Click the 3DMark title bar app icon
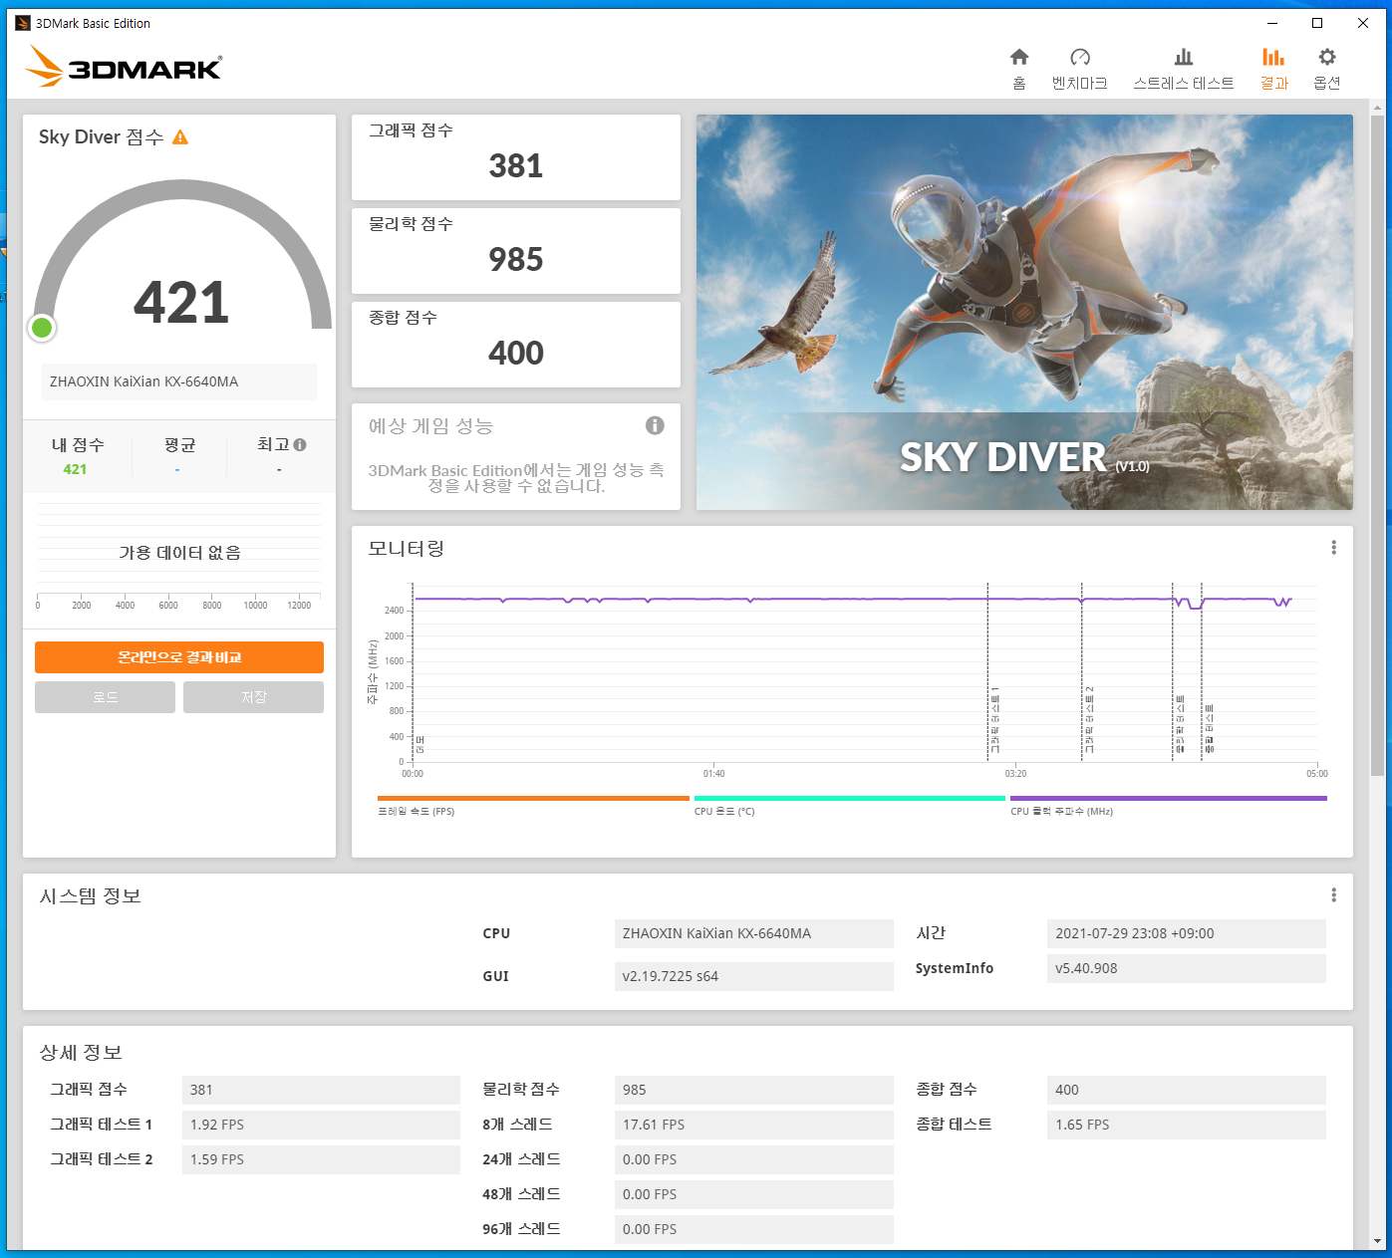 [22, 23]
